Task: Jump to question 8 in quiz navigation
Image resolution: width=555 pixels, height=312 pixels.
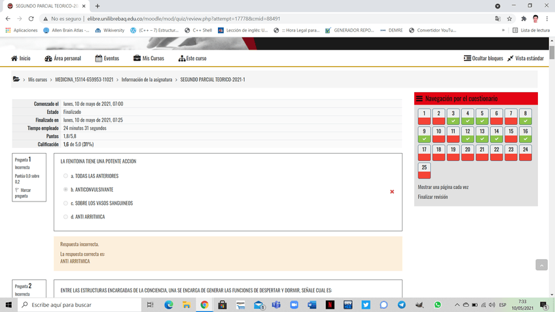Action: click(x=526, y=116)
